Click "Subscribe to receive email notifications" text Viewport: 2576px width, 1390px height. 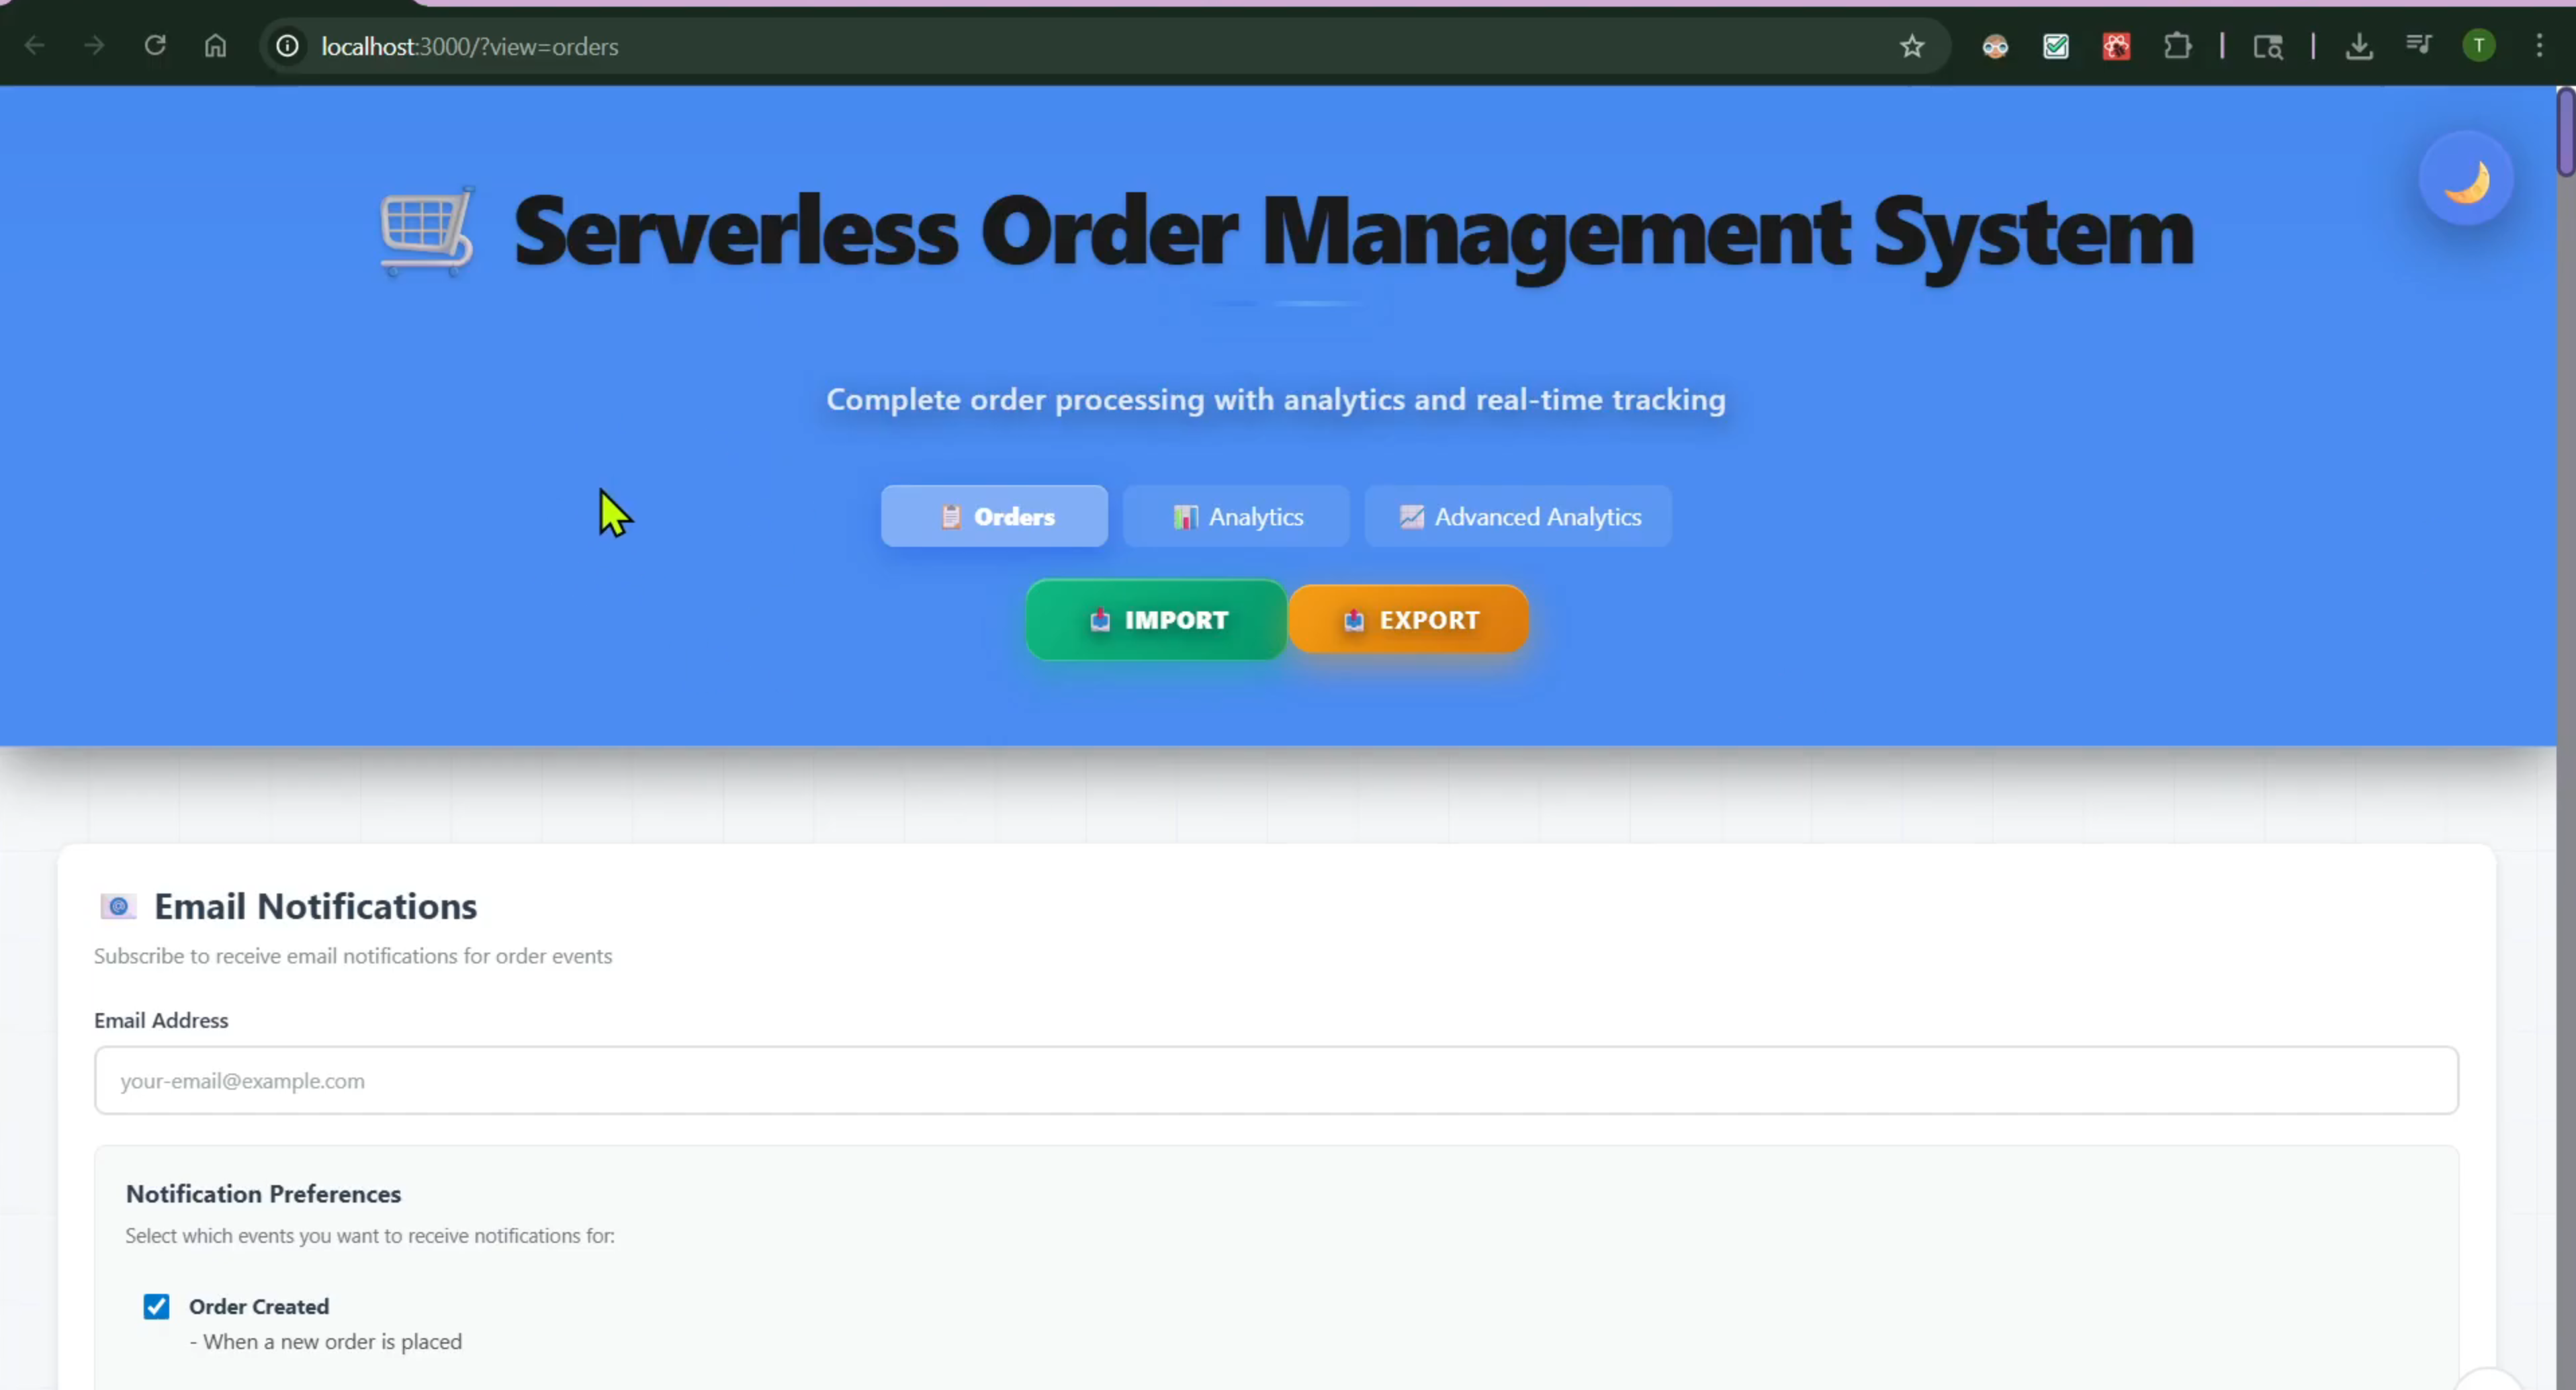pyautogui.click(x=353, y=956)
